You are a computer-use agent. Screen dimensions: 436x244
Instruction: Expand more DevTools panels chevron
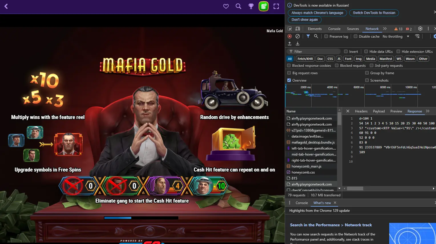(385, 29)
